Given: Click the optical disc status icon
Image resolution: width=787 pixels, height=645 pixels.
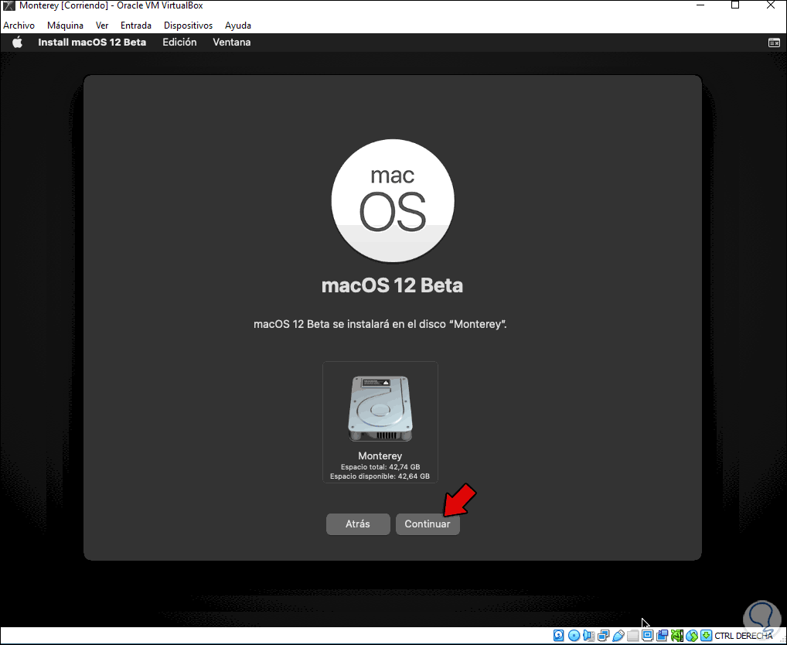Looking at the screenshot, I should 574,636.
